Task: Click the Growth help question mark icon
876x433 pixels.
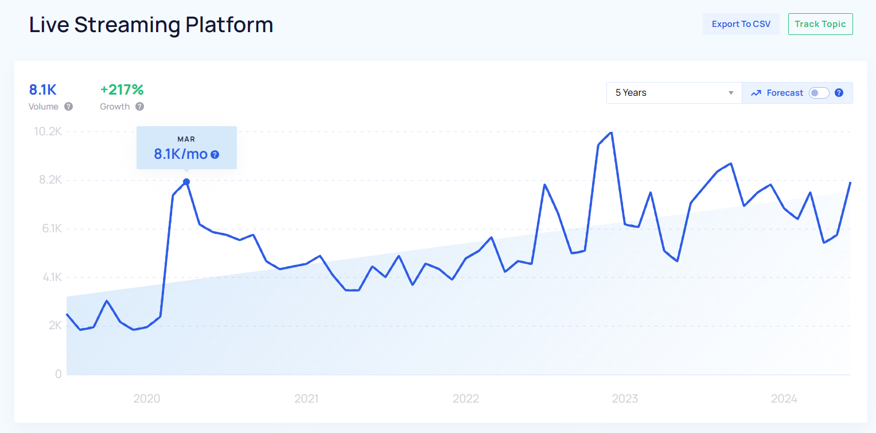Action: coord(139,107)
